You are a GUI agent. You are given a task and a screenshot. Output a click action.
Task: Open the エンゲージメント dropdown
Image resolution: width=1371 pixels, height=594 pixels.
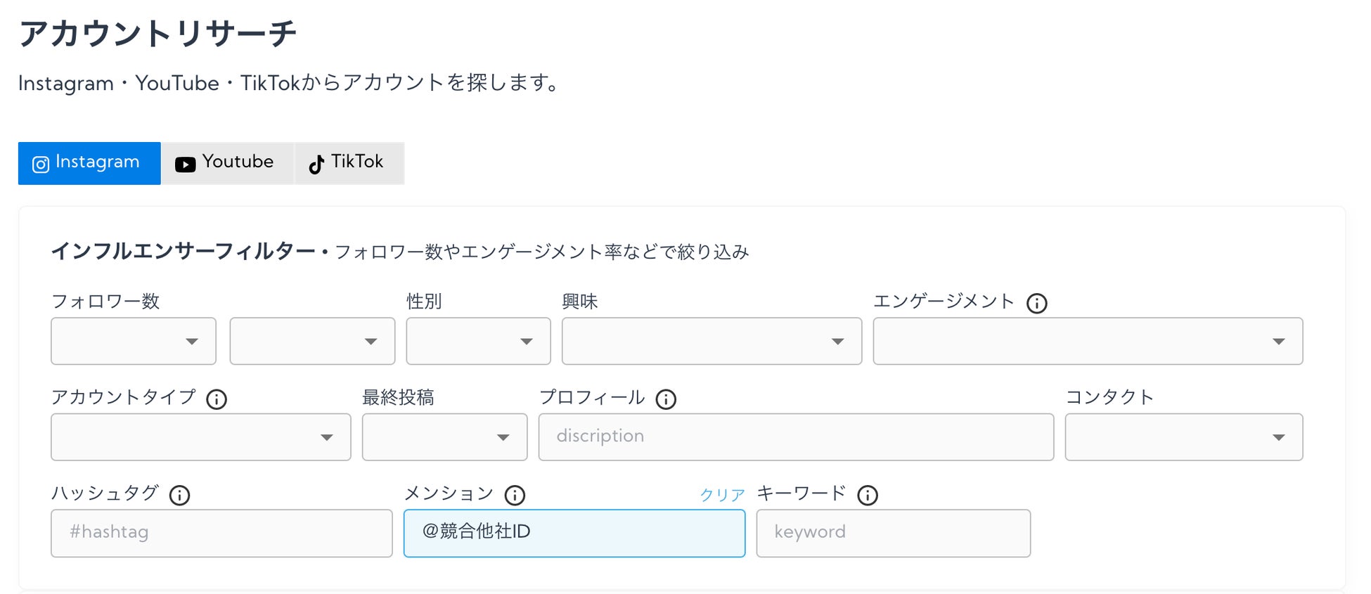(1088, 341)
